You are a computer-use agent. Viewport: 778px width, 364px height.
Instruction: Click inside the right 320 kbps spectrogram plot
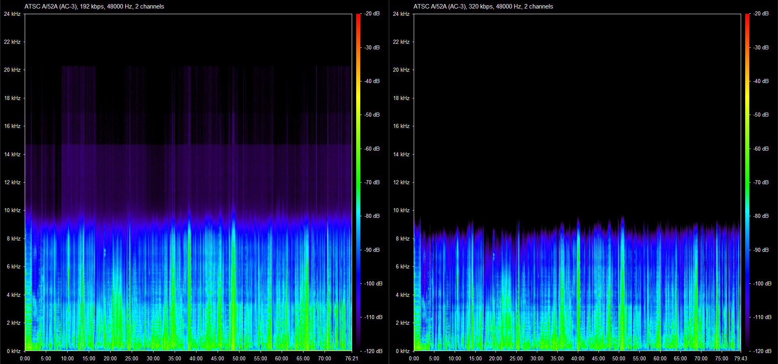click(577, 182)
